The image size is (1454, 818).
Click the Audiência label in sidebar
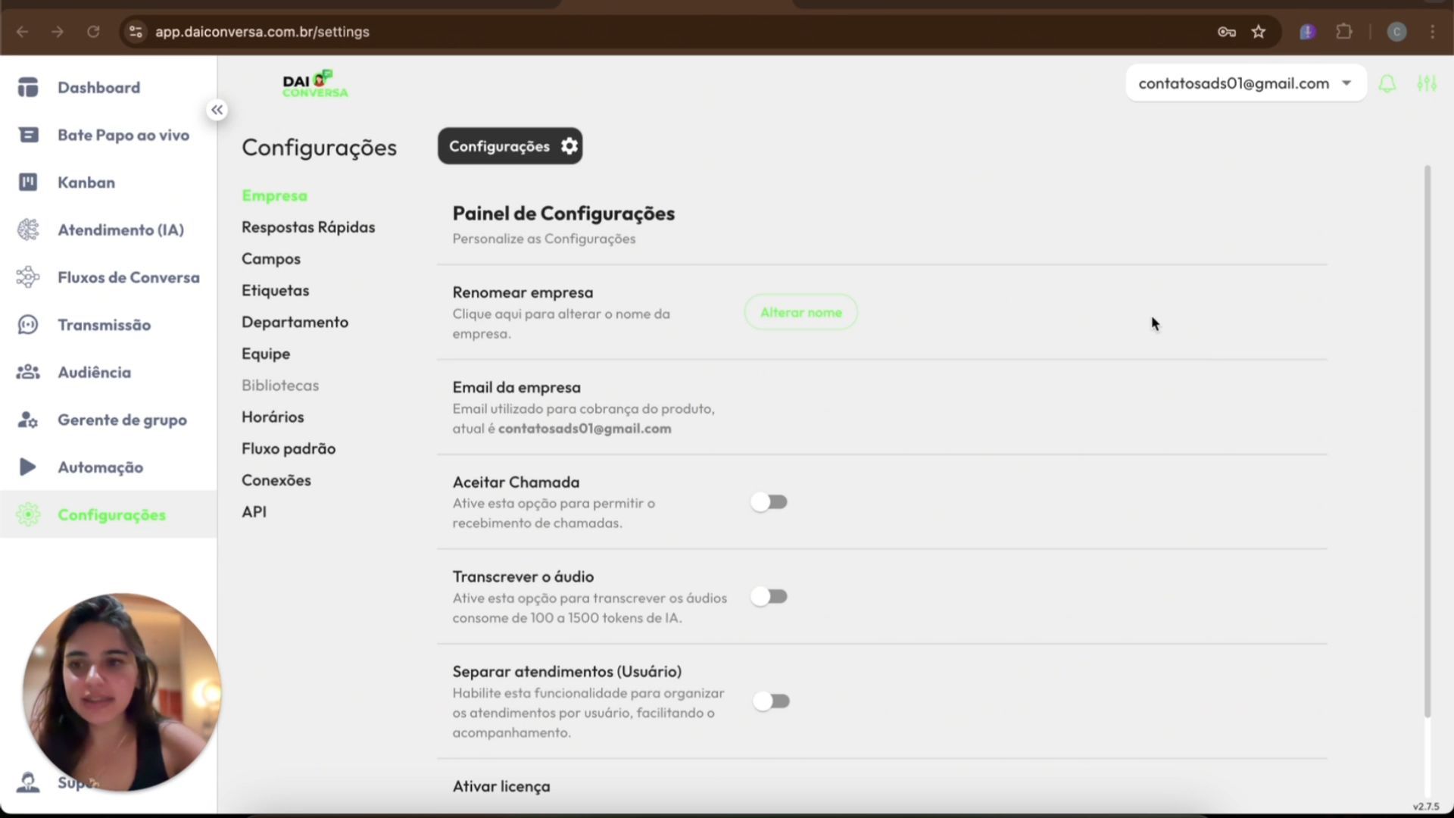95,372
